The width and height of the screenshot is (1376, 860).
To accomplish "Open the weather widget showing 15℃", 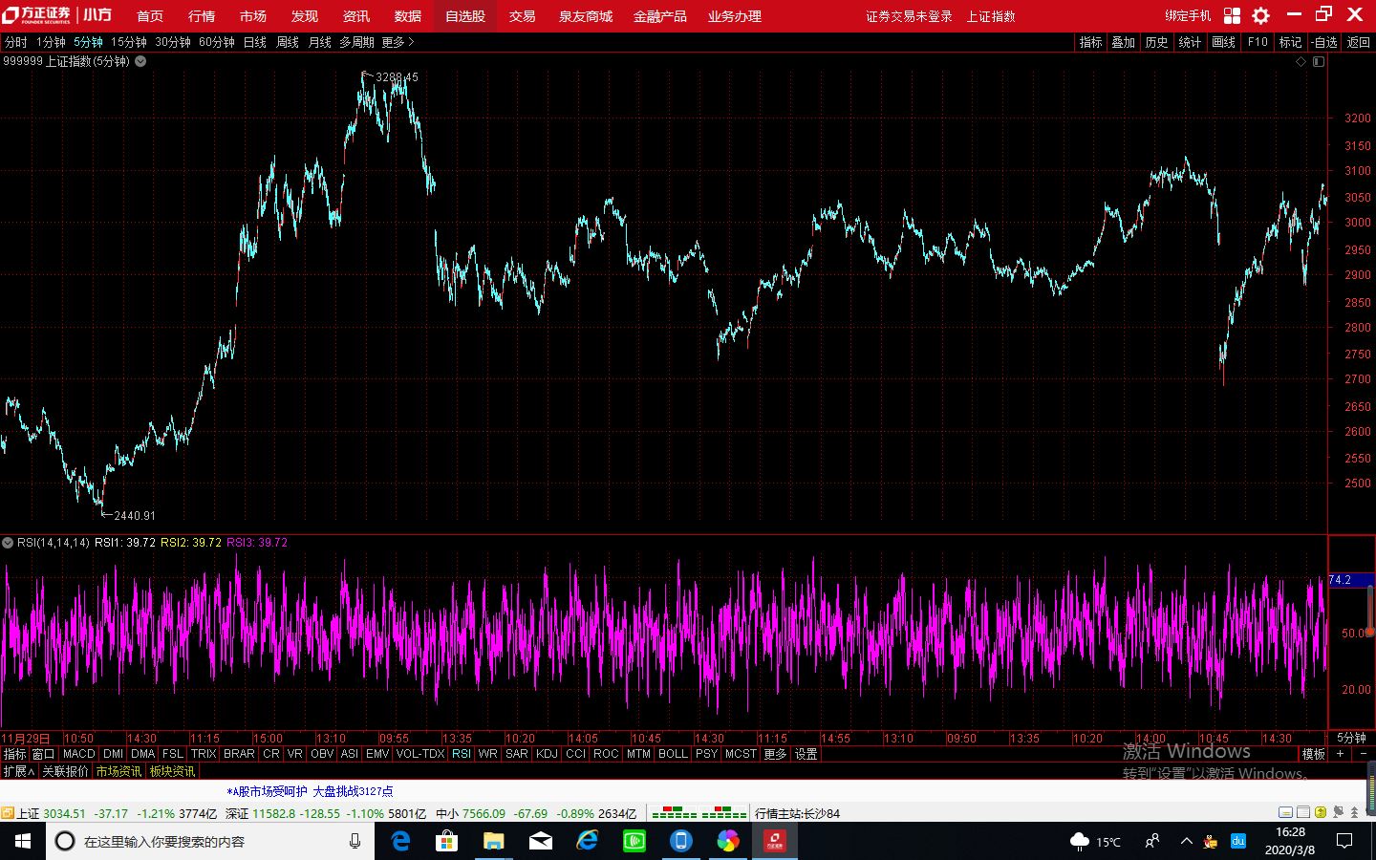I will pos(1096,841).
